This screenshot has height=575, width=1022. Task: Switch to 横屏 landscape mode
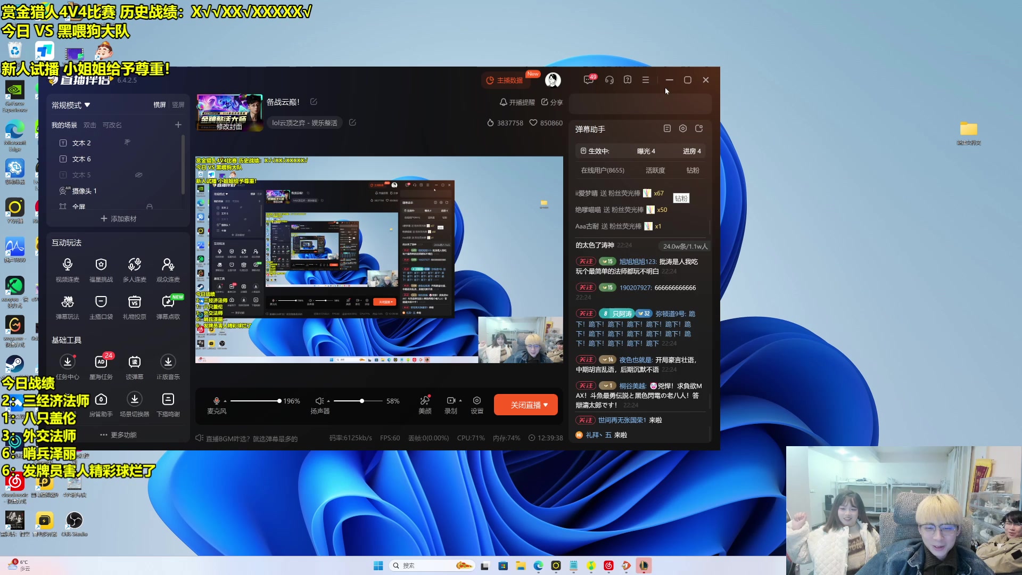point(160,105)
